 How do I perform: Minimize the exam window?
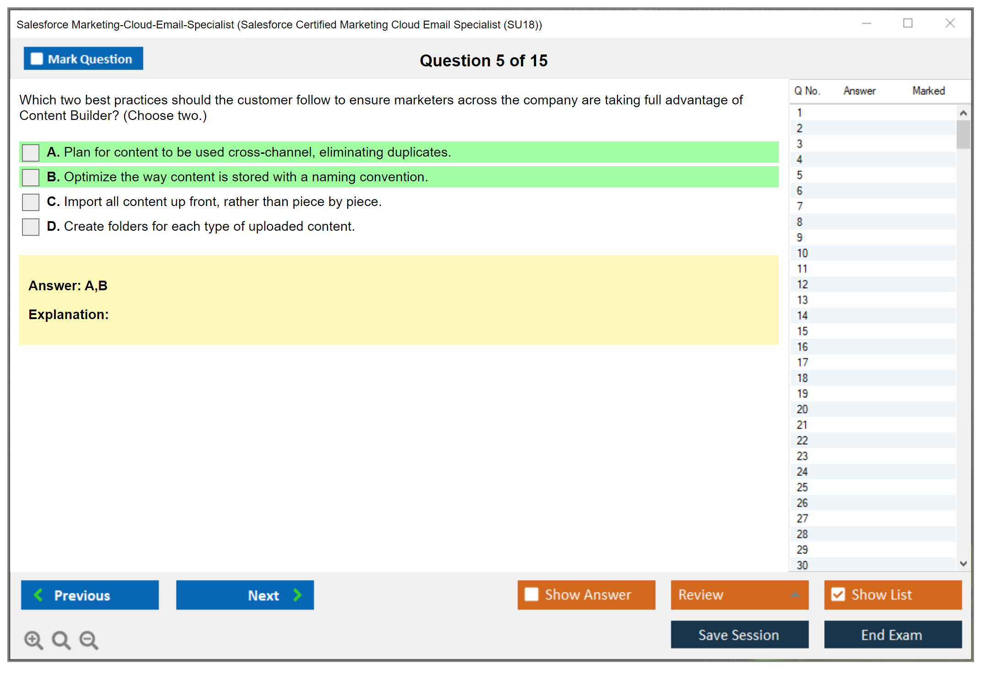pyautogui.click(x=866, y=23)
